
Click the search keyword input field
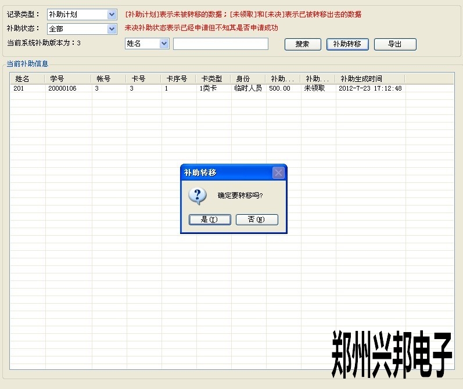221,44
